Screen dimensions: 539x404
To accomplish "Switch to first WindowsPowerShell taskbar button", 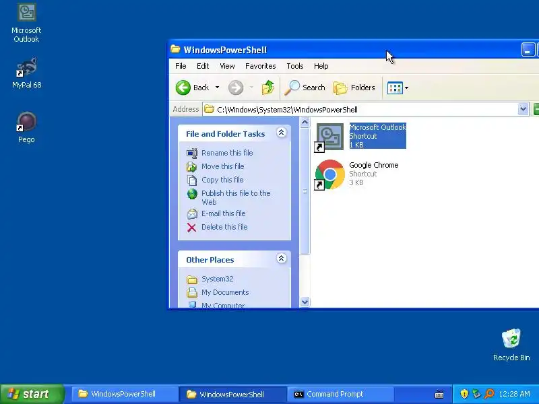I will pyautogui.click(x=124, y=394).
